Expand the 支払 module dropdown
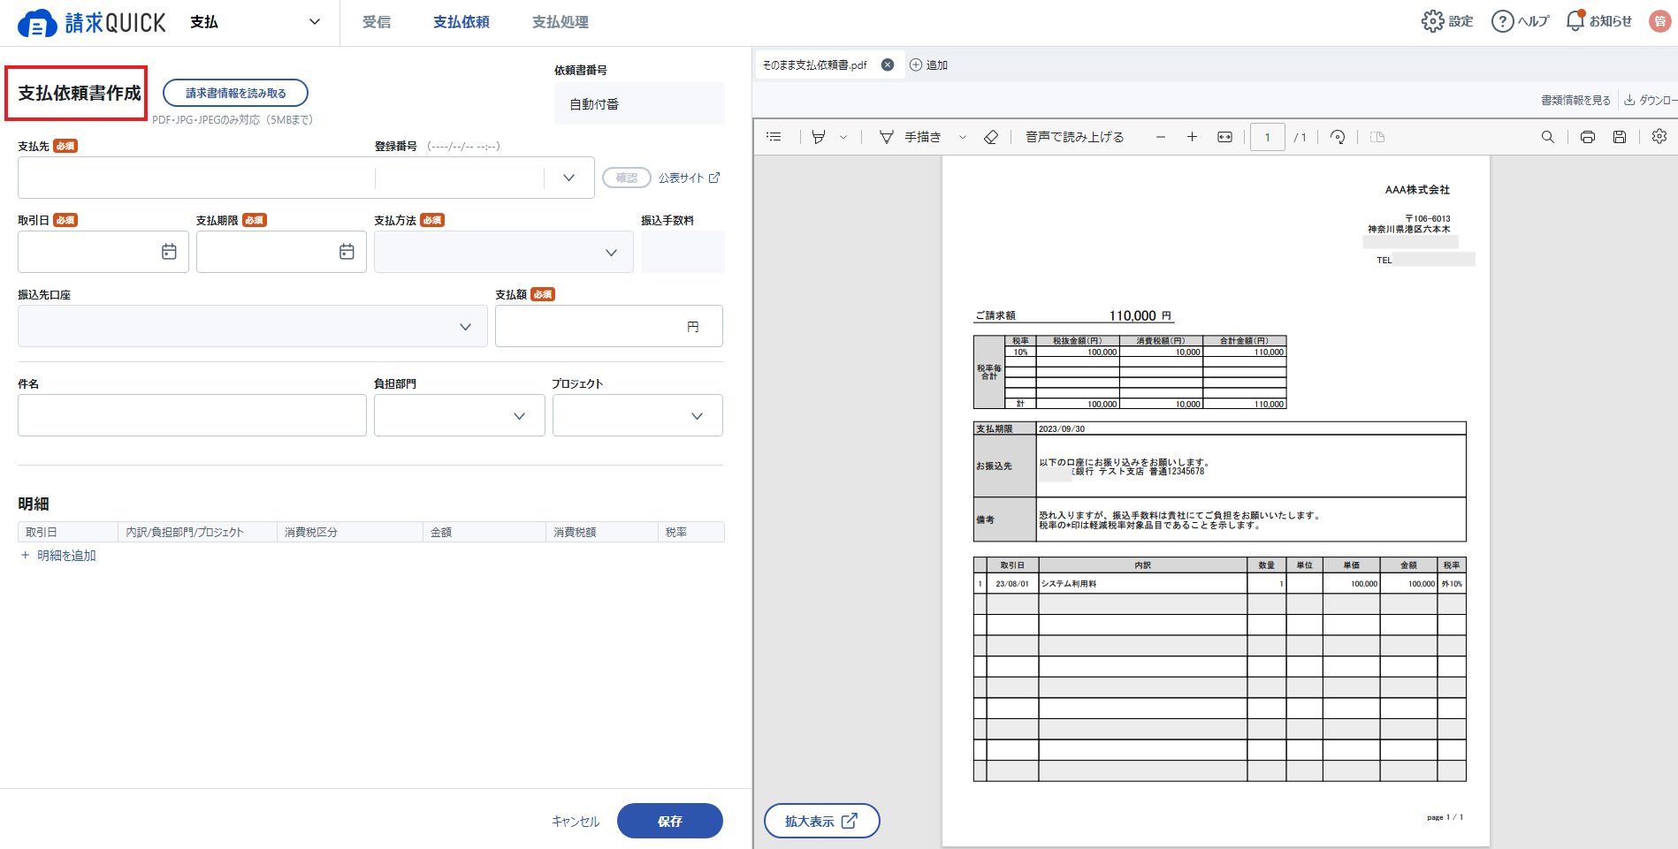The width and height of the screenshot is (1678, 849). pyautogui.click(x=314, y=22)
